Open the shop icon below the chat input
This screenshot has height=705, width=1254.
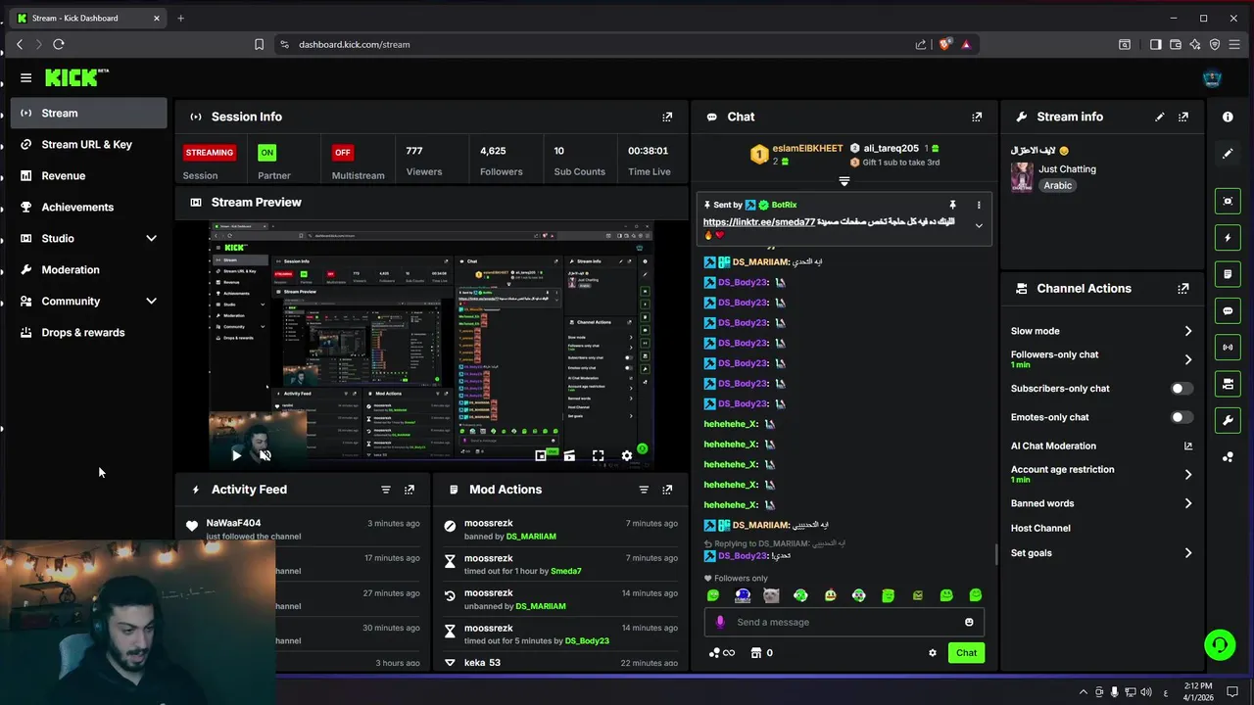[x=755, y=653]
